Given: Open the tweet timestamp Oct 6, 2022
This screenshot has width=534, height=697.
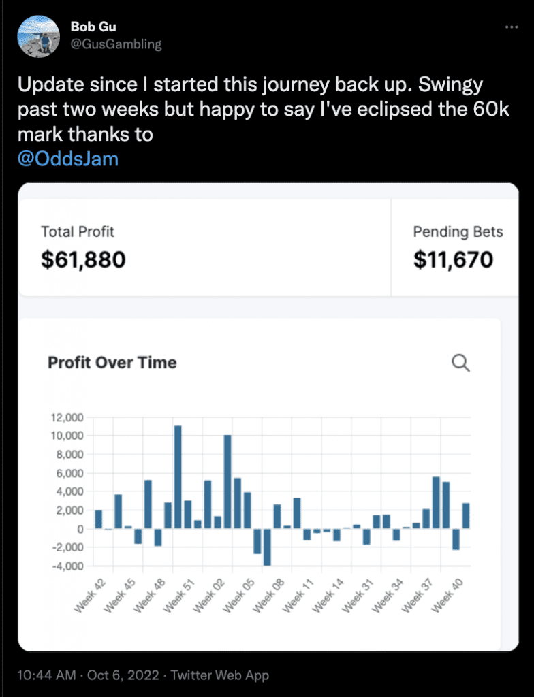Looking at the screenshot, I should [123, 675].
